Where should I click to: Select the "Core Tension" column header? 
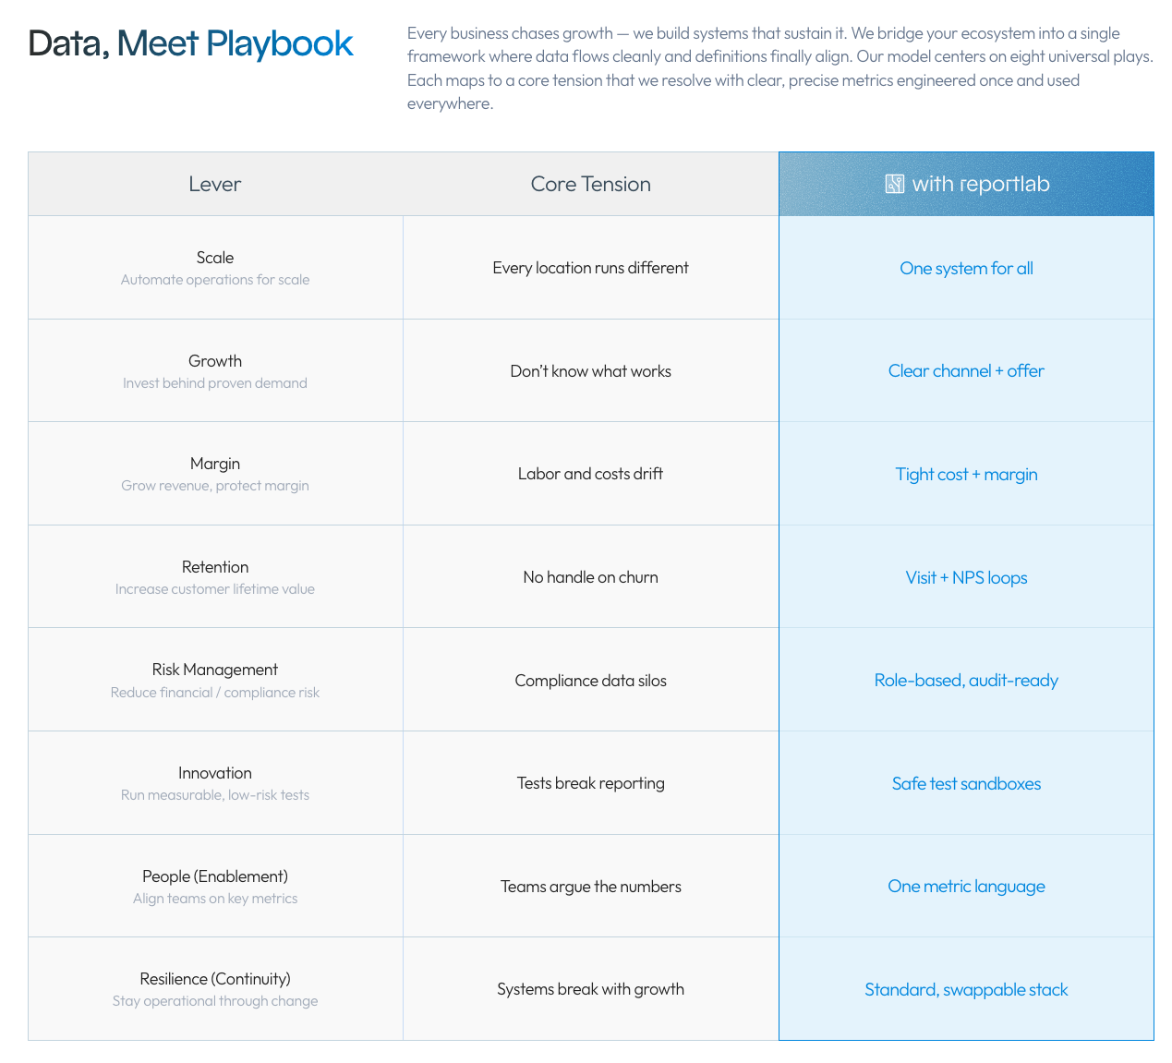[x=590, y=184]
